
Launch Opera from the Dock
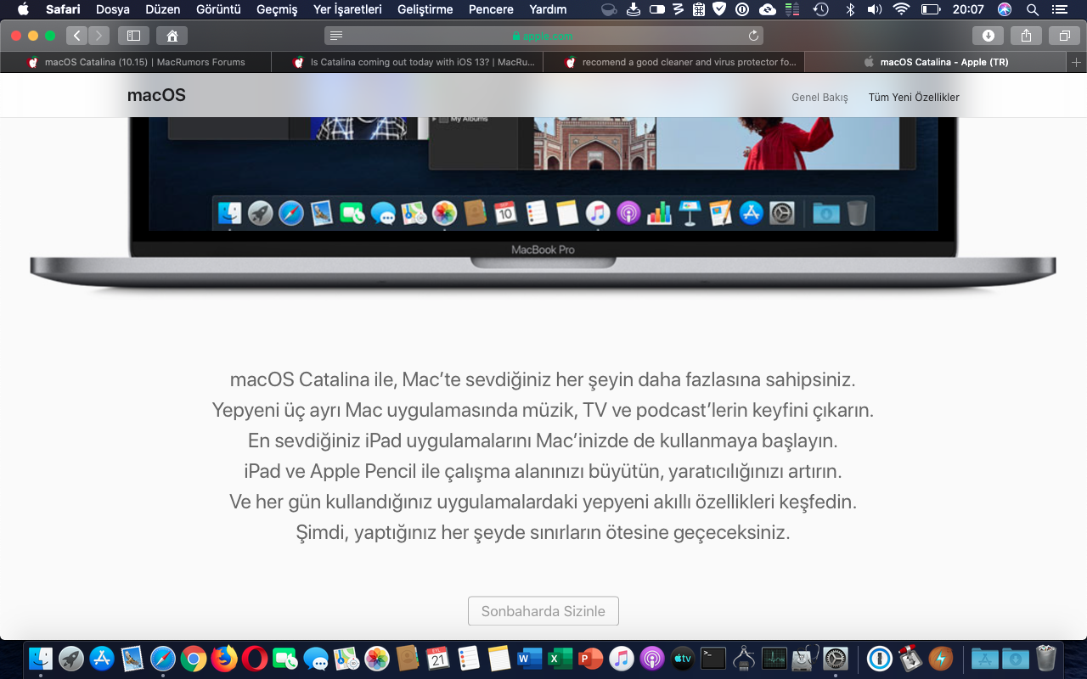pyautogui.click(x=255, y=658)
